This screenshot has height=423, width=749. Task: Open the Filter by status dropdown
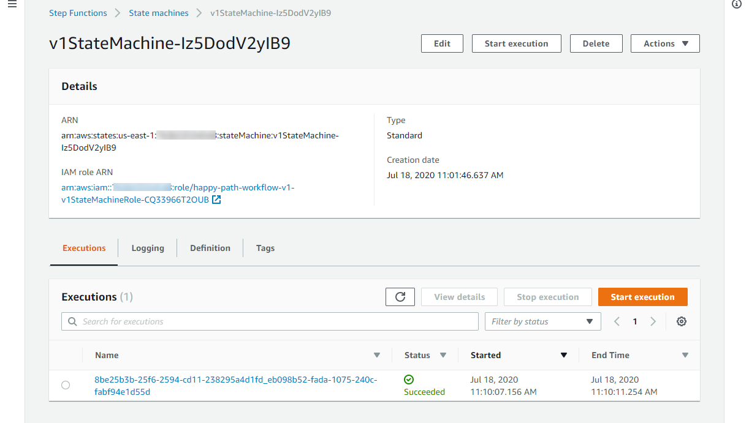point(542,321)
